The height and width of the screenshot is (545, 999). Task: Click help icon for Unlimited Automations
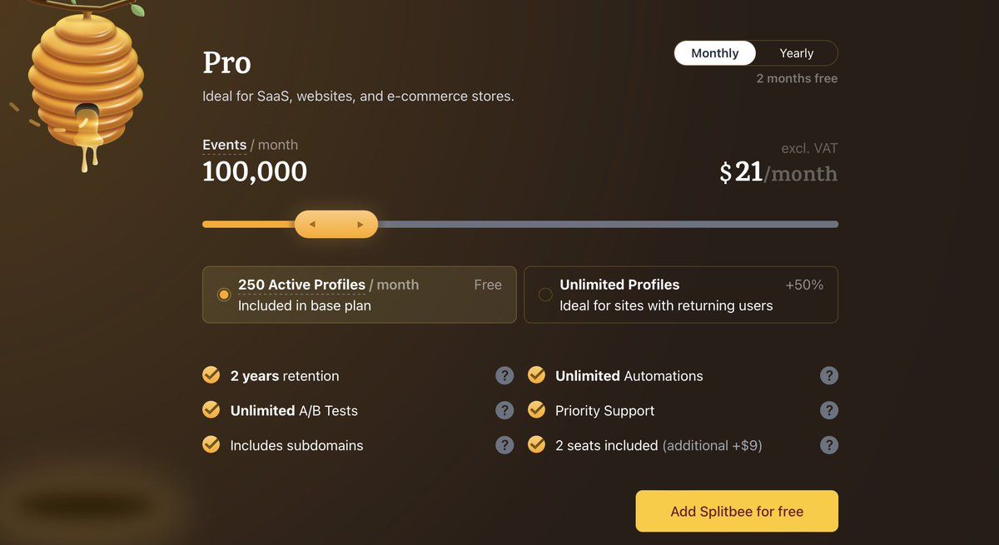[828, 376]
